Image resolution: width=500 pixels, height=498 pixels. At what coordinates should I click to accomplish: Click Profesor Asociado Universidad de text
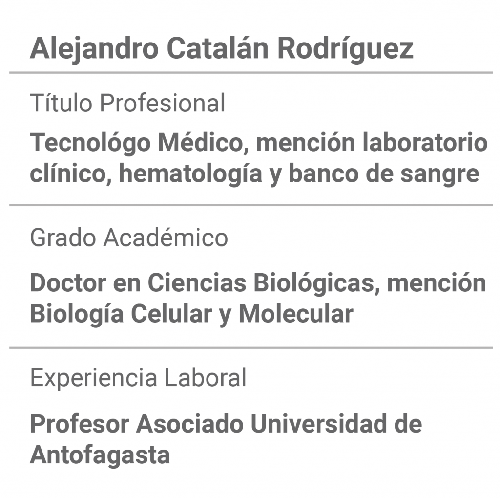click(226, 424)
